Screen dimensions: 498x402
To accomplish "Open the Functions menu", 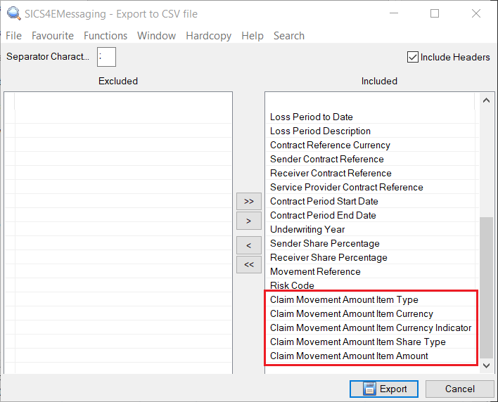I will (x=106, y=36).
